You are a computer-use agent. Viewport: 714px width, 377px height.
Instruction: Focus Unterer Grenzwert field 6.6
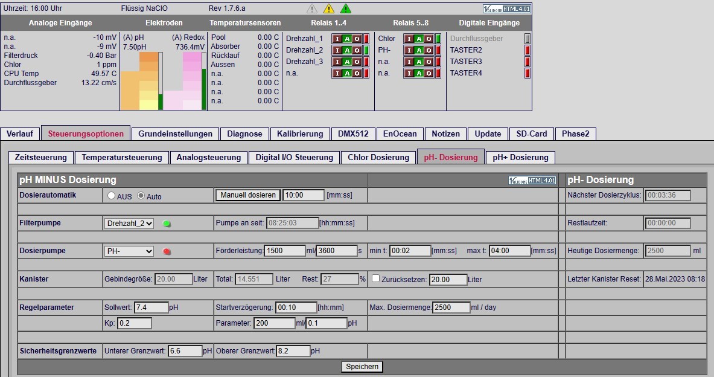tap(185, 351)
